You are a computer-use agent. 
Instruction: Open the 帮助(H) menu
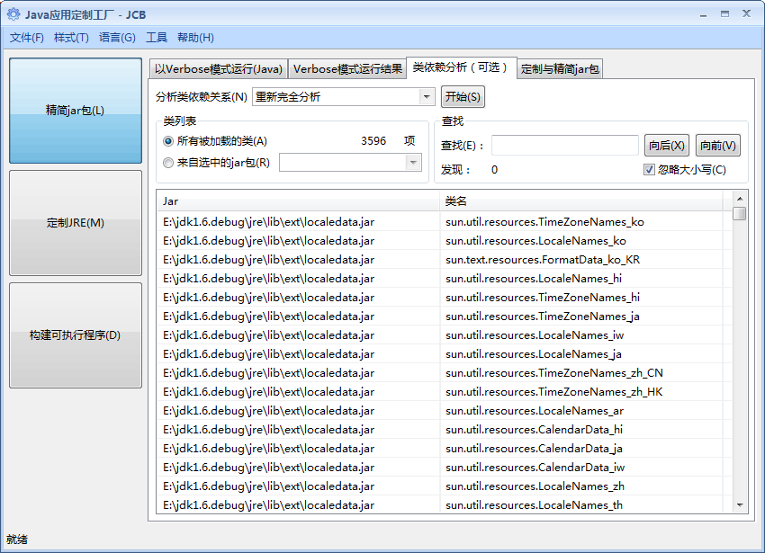click(x=195, y=38)
